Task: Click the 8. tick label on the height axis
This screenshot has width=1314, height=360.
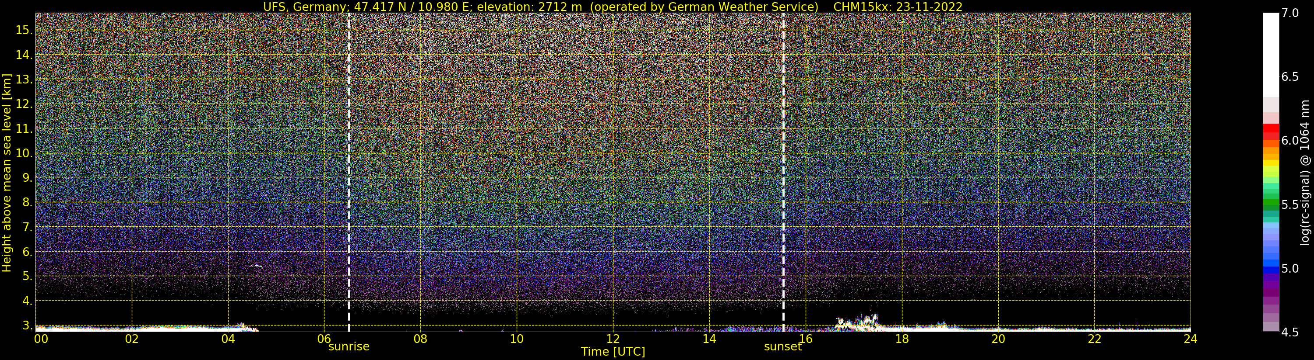Action: 28,202
